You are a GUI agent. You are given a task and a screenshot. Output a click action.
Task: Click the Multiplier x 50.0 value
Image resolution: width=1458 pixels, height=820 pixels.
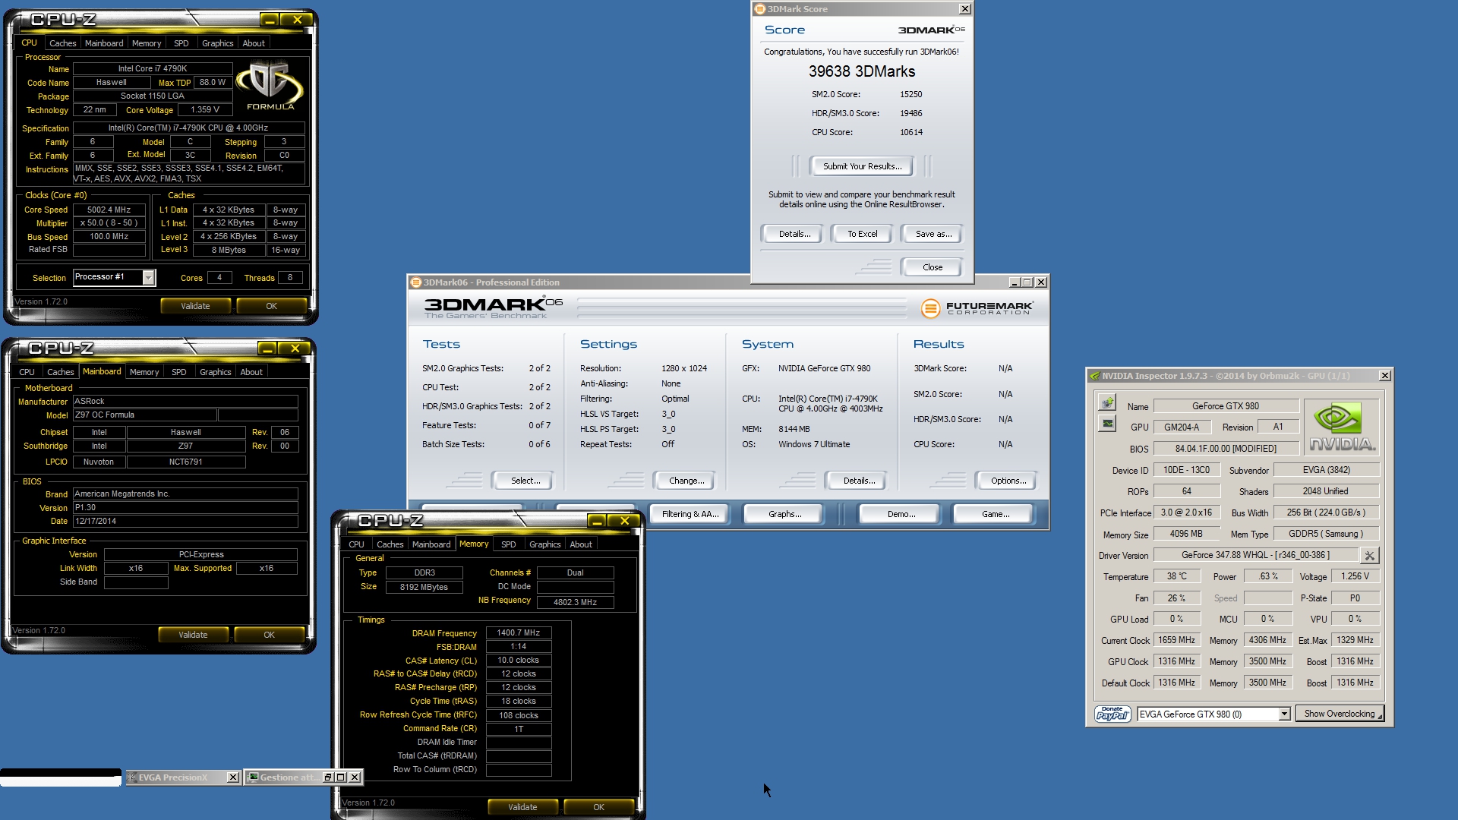[109, 223]
